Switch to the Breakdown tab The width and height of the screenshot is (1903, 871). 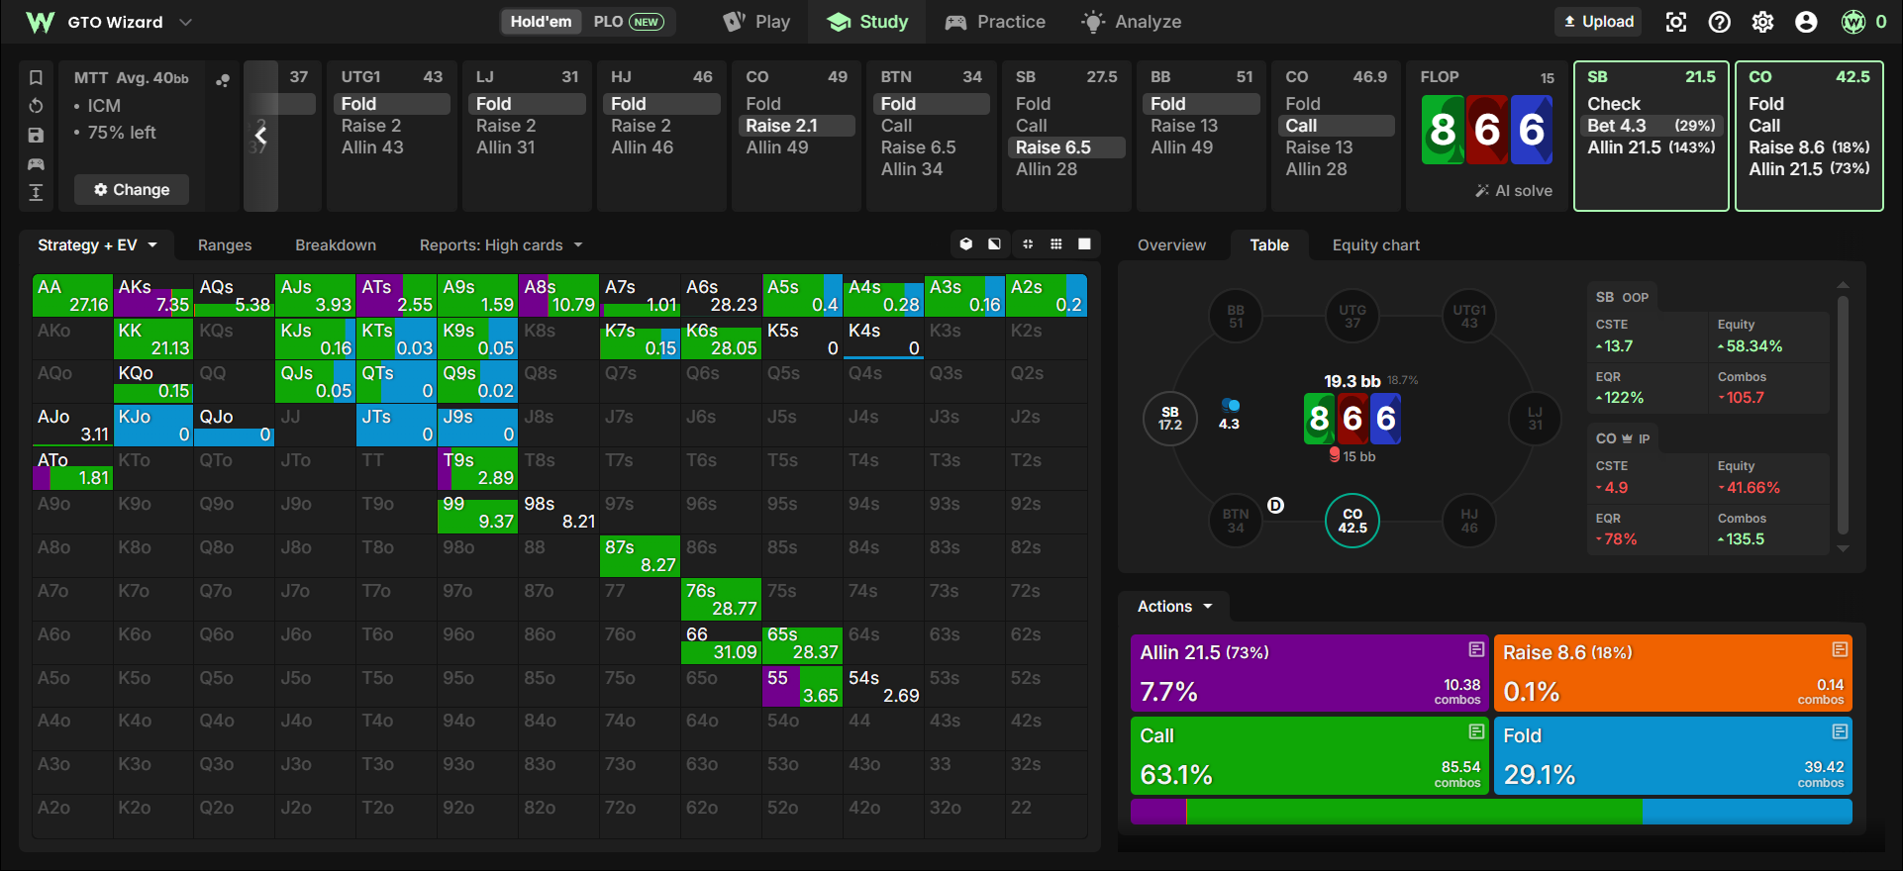(336, 244)
